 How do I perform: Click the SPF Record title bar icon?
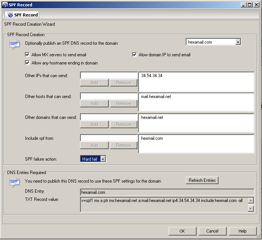pos(4,4)
